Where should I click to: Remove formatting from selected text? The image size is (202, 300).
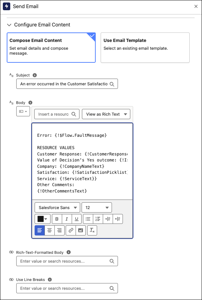tap(92, 230)
